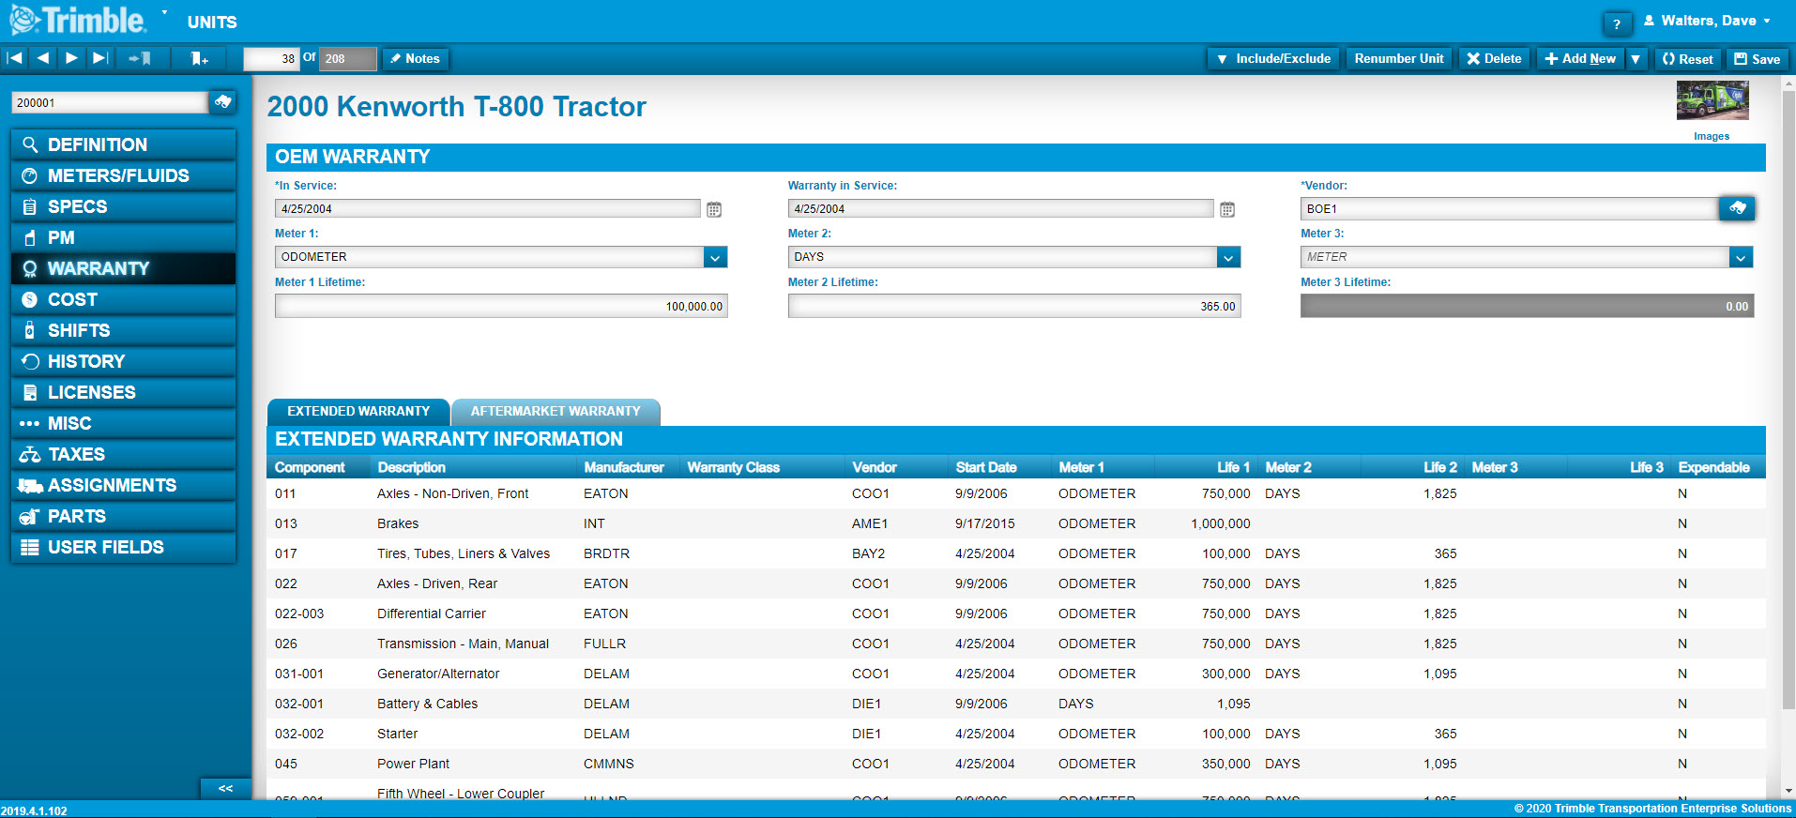The image size is (1796, 818).
Task: Select the Tires, Tubes, Liners & Valves row
Action: tap(1016, 553)
